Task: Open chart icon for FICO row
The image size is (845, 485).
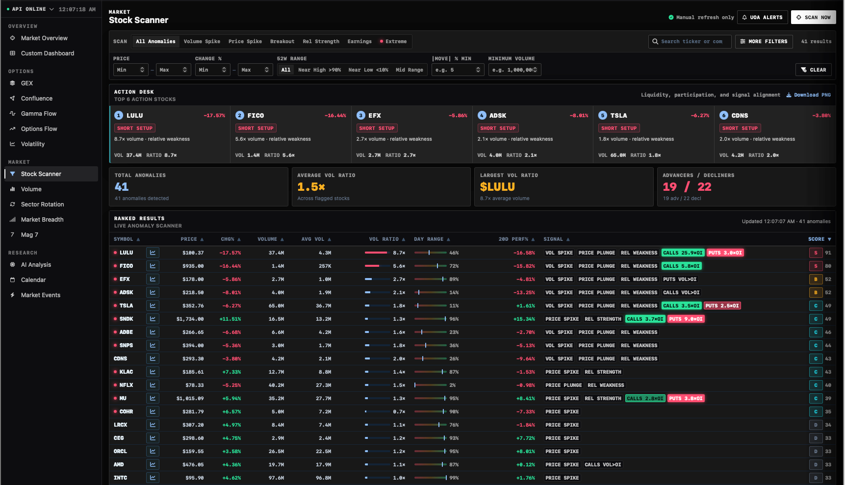Action: 153,266
